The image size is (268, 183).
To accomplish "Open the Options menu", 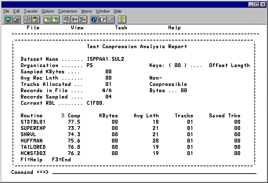I will point(48,11).
